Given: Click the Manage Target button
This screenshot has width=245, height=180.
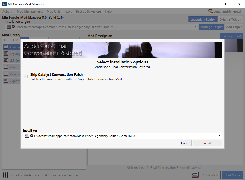Looking at the screenshot, I should click(x=211, y=27).
